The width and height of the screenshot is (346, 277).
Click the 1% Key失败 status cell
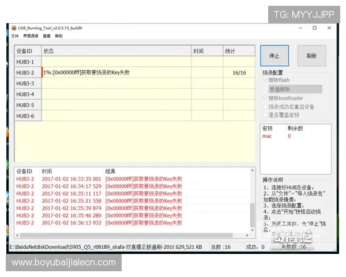(x=116, y=73)
